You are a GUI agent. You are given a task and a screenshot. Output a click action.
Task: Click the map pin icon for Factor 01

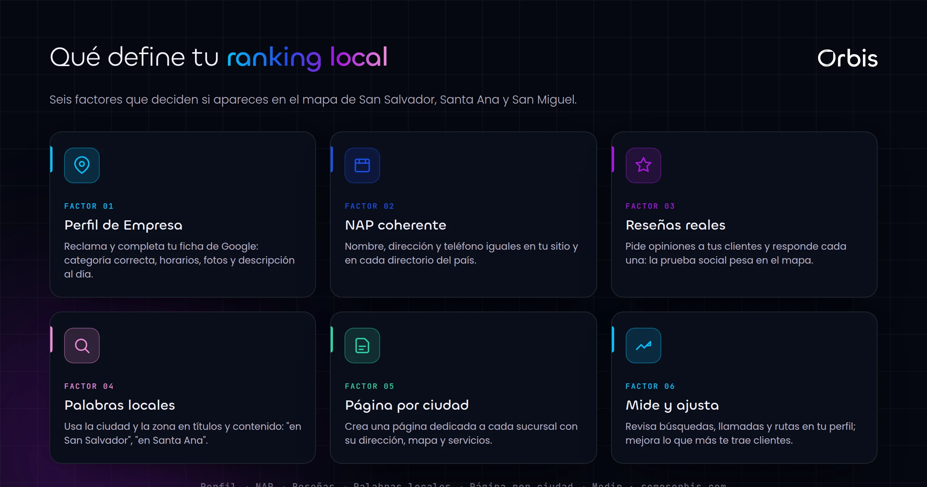tap(82, 165)
